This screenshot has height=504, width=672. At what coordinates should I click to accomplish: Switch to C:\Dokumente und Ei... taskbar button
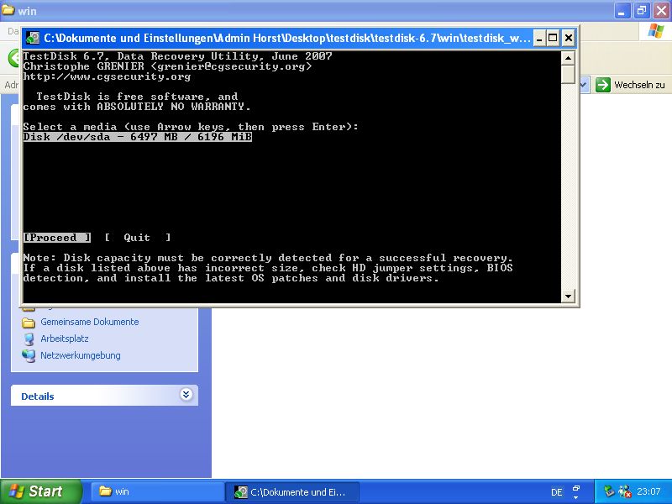click(x=292, y=491)
